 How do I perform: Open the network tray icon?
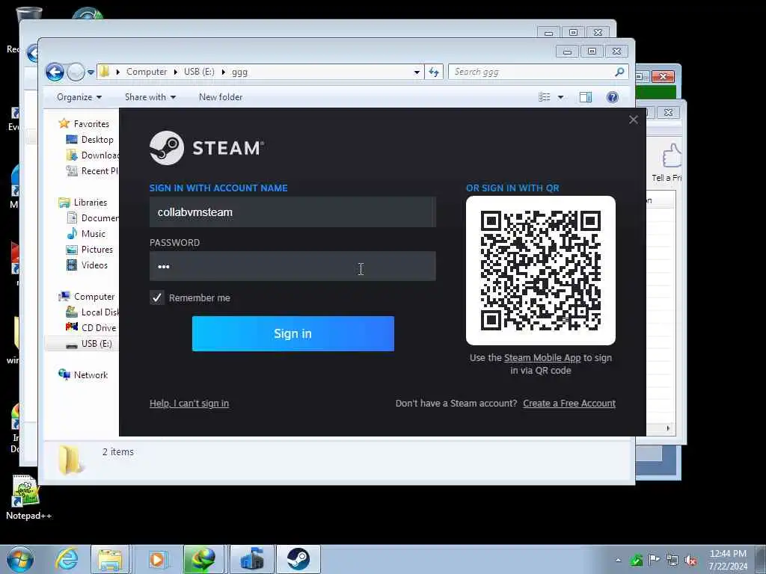click(x=672, y=560)
